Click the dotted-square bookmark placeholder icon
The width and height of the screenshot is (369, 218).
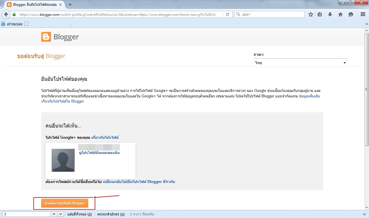(27, 24)
